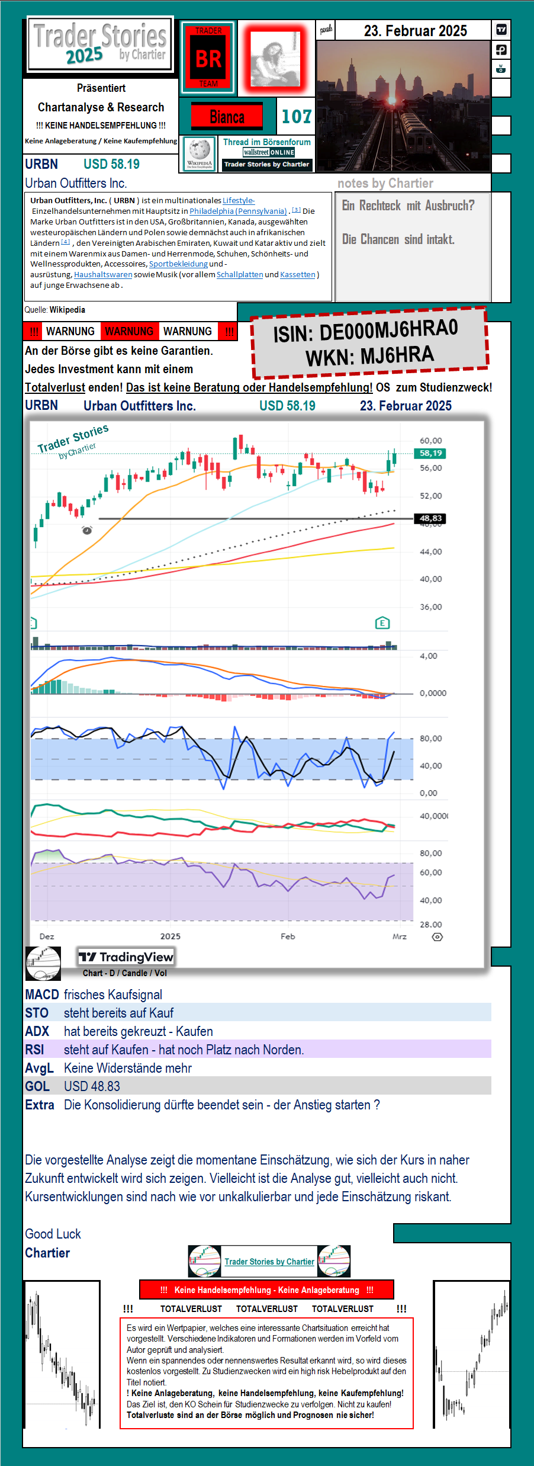Screen dimensions: 534x1466
Task: Click the ISIN: DE000MJ6HRA0 label
Action: pos(365,331)
